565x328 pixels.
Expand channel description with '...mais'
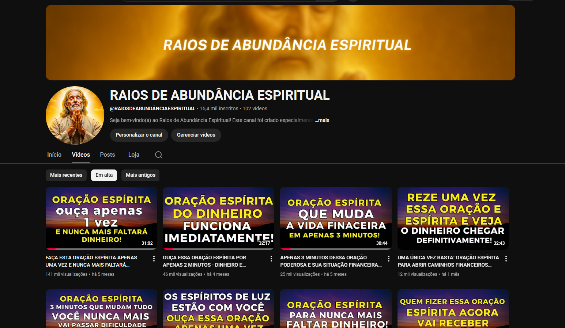tap(322, 120)
